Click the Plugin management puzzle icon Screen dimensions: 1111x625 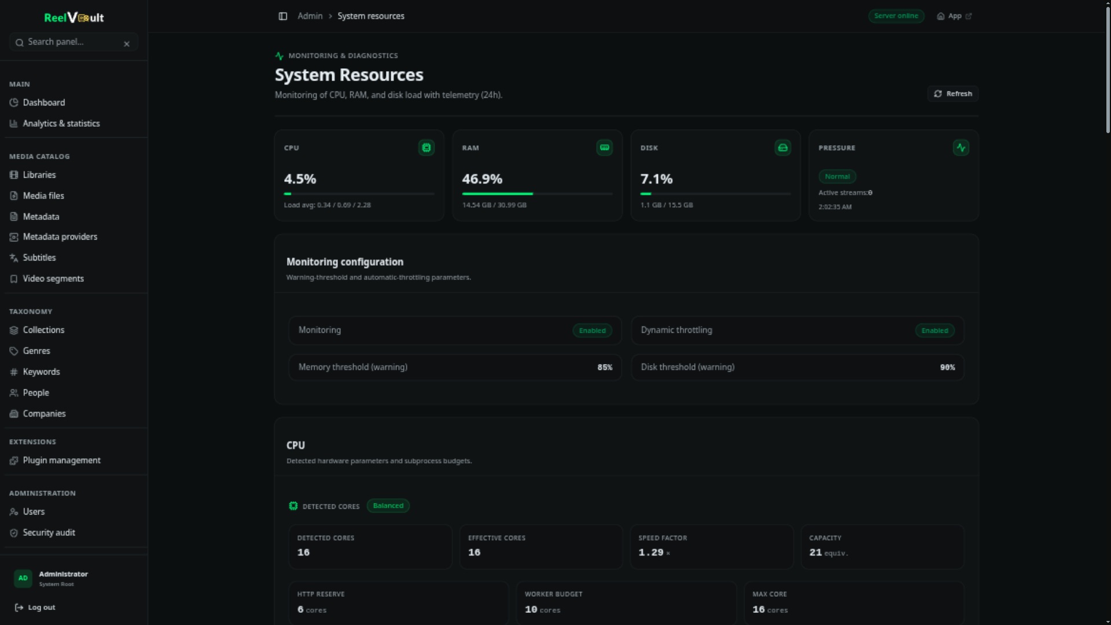click(x=14, y=460)
